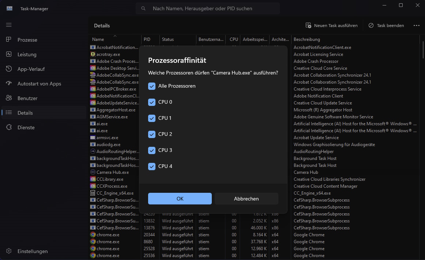Image resolution: width=425 pixels, height=260 pixels.
Task: Select the AggregatorHost.exe row
Action: 254,110
